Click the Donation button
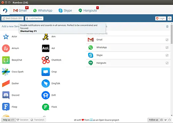Screen dimensions: 173x123 [x=23, y=120]
